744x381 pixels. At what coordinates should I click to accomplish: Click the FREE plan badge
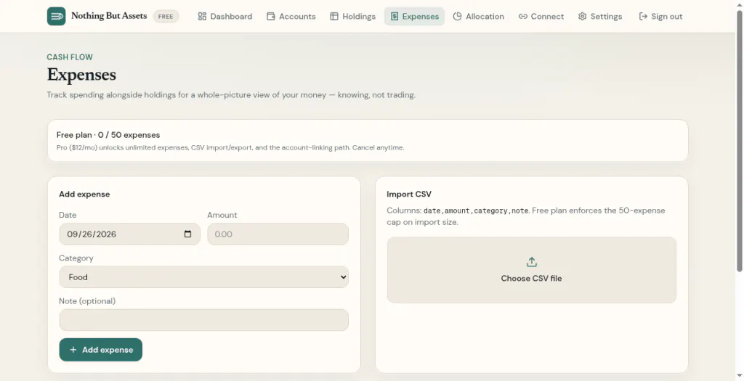[x=166, y=16]
